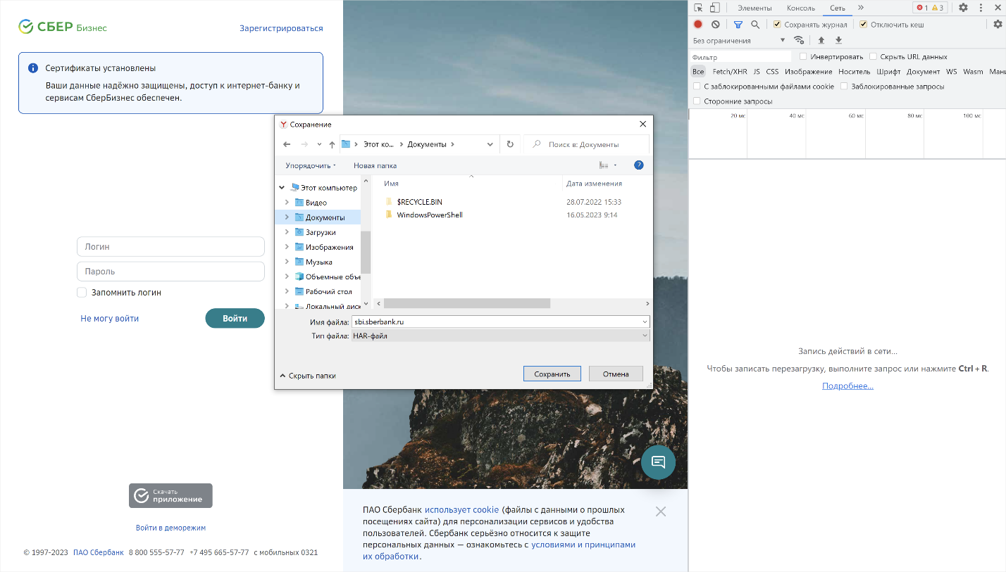Switch to the Консоль tab
The height and width of the screenshot is (572, 1006).
(x=800, y=8)
